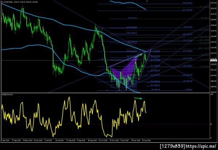The height and width of the screenshot is (150, 218).
Task: Click the 2 Jul 2015 date label
Action: pyautogui.click(x=48, y=141)
